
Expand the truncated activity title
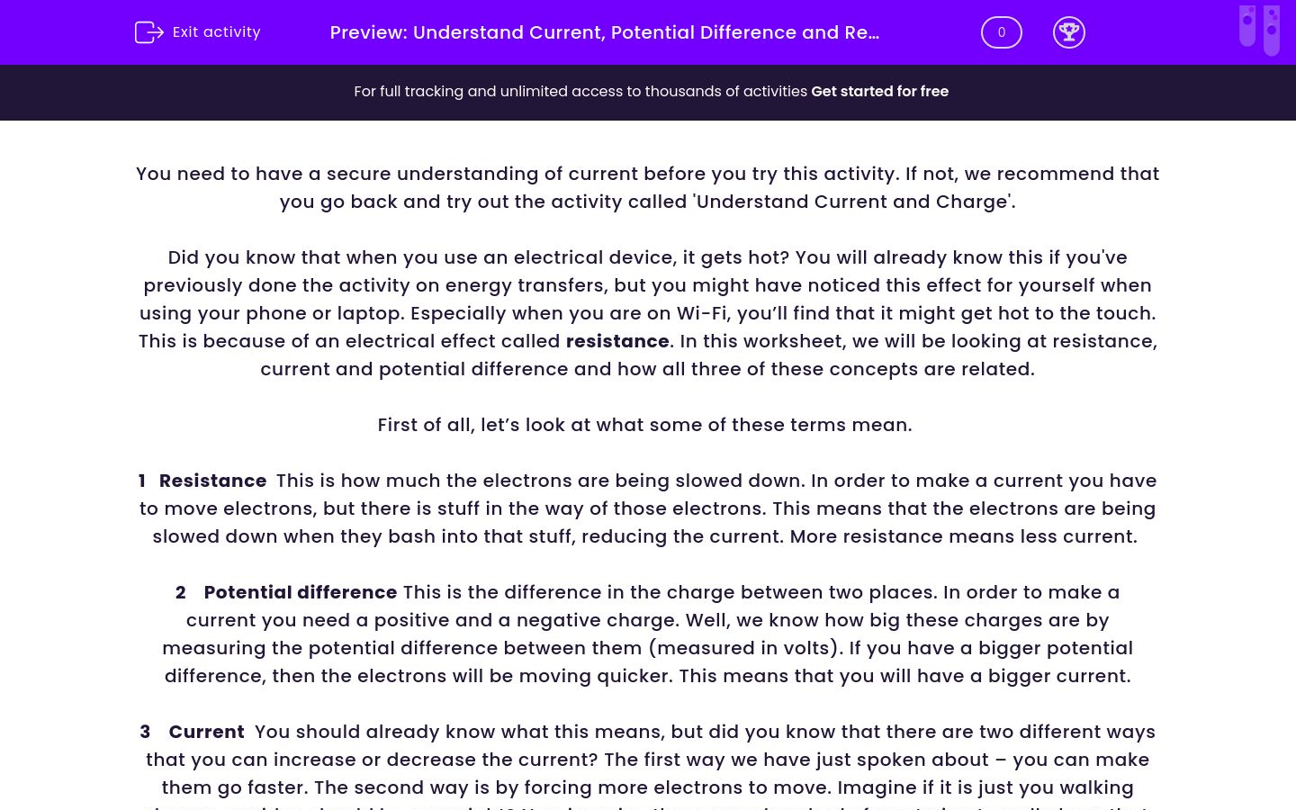click(x=605, y=32)
